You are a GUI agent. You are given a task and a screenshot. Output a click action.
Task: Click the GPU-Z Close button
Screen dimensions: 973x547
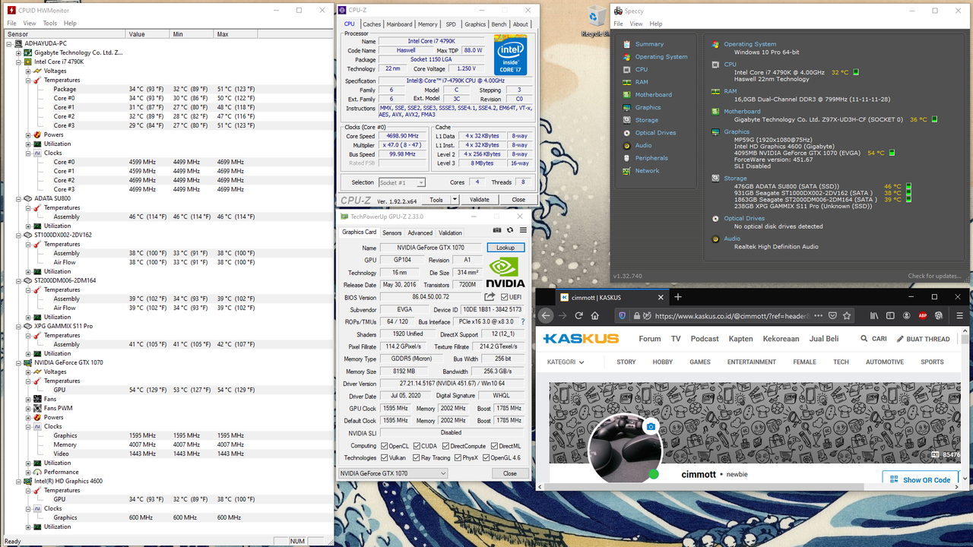(510, 473)
